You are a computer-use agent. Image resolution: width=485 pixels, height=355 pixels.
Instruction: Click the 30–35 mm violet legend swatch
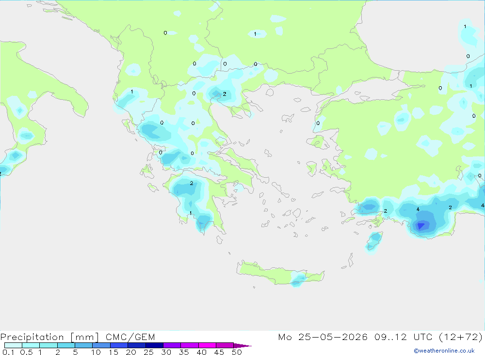[x=172, y=345]
